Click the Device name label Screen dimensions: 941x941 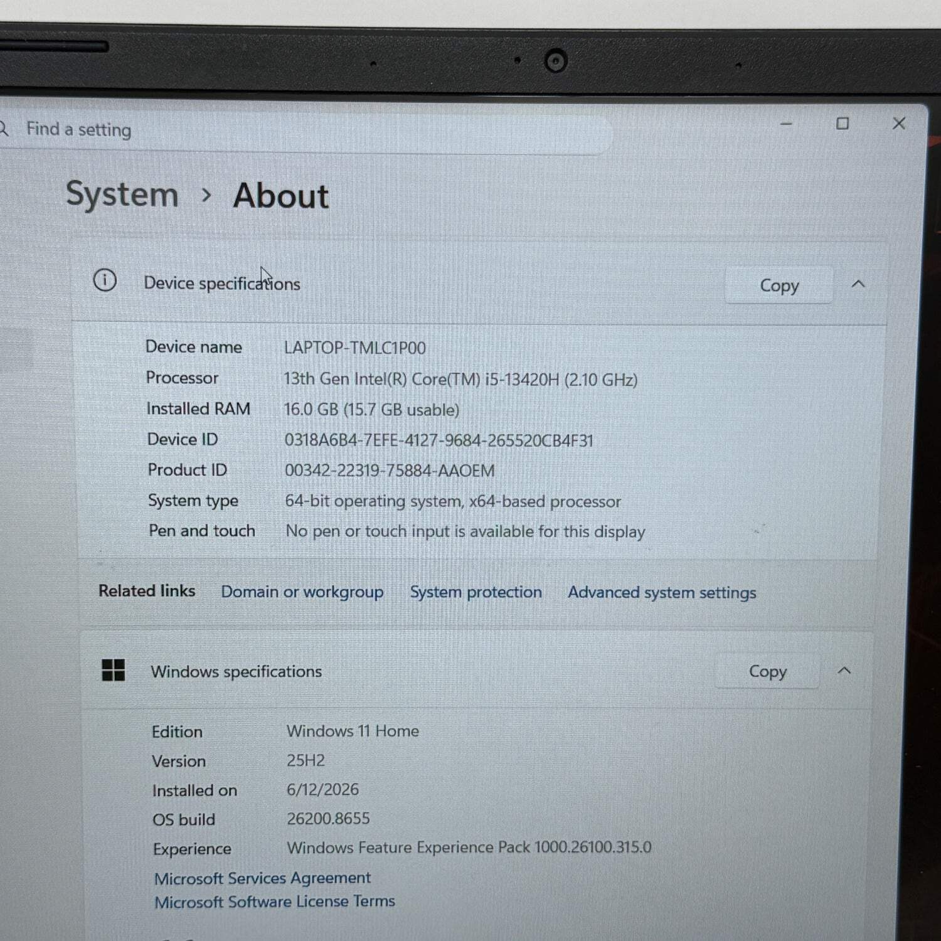194,347
